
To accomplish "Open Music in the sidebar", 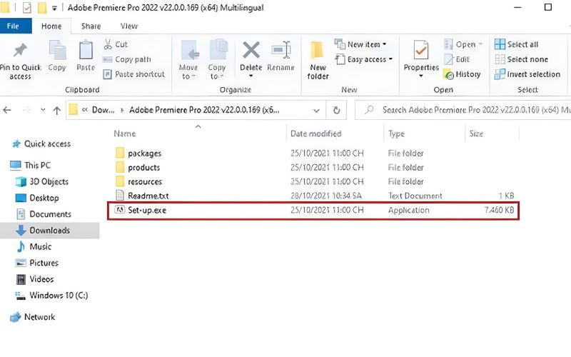I will coord(34,246).
